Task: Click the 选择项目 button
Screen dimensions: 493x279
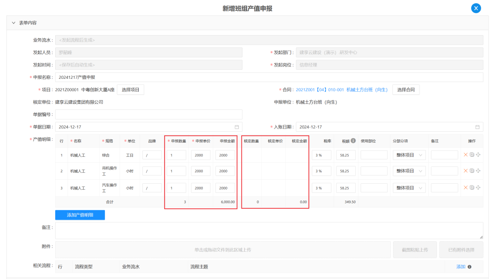Action: point(131,90)
